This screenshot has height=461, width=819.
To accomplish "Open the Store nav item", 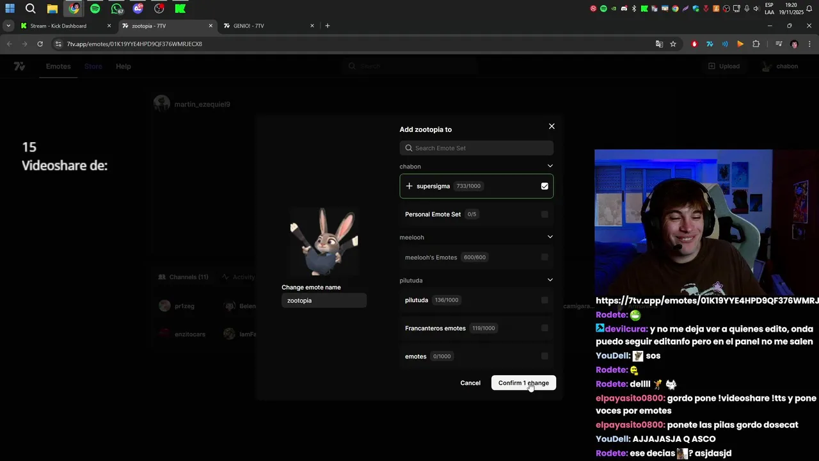I will tap(93, 67).
